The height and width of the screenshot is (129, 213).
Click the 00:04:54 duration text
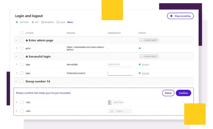(49, 22)
